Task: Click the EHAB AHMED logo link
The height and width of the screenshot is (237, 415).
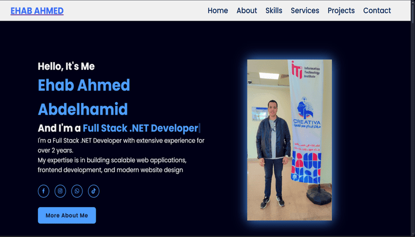Action: pos(37,11)
